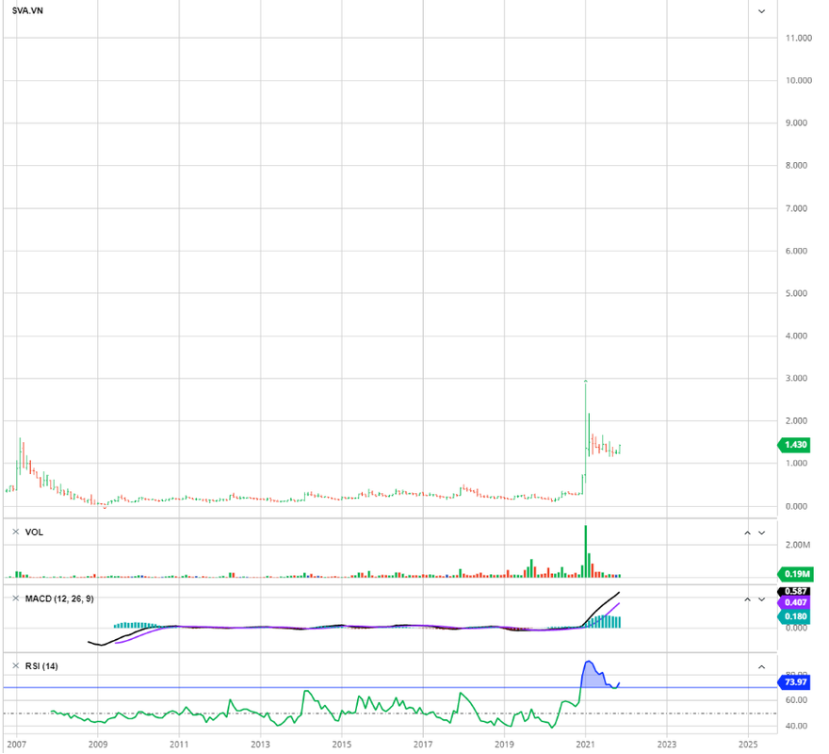
Task: Click the 10.000 price axis label
Action: pyautogui.click(x=798, y=80)
